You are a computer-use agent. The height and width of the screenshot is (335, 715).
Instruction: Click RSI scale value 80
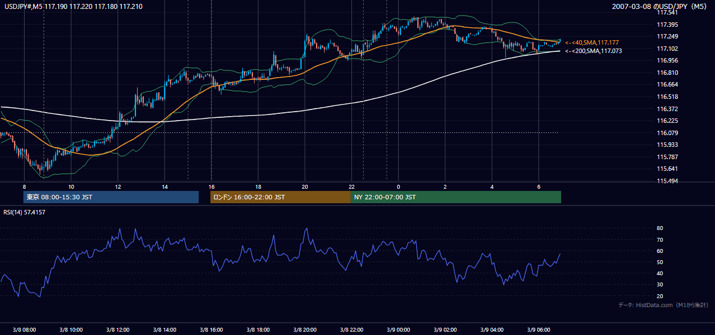[x=660, y=228]
